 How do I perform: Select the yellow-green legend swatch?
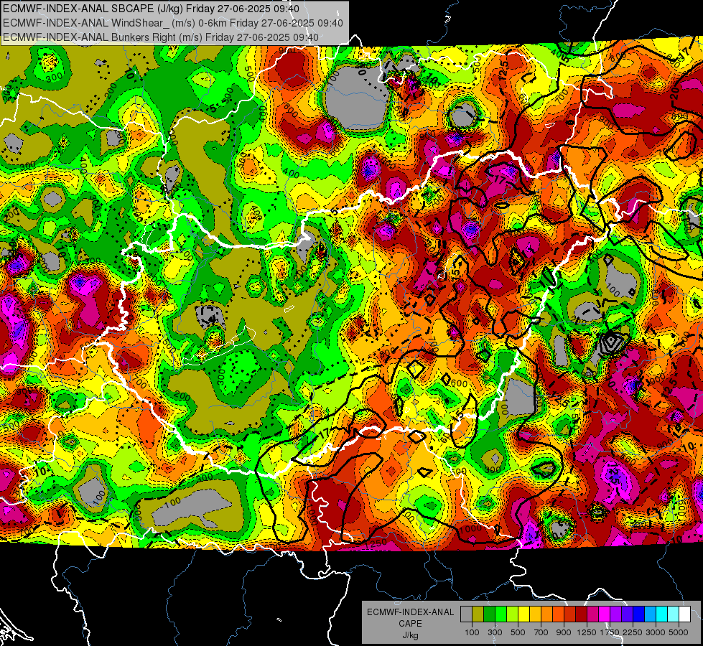(513, 614)
